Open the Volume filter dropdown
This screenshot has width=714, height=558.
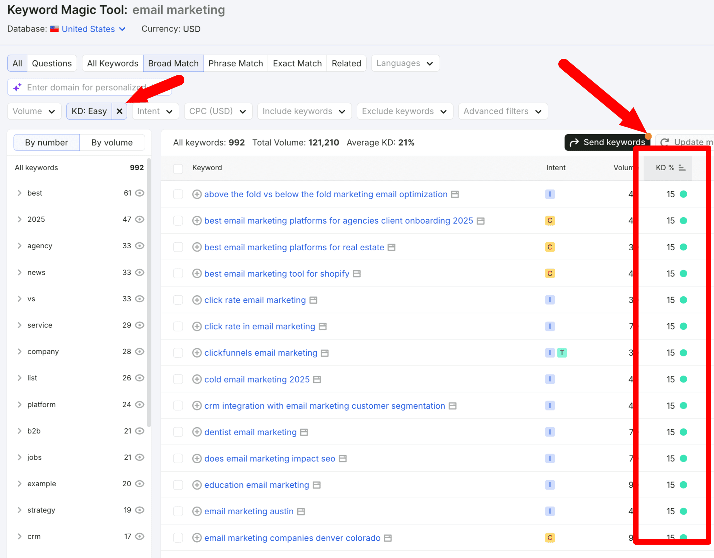(34, 111)
